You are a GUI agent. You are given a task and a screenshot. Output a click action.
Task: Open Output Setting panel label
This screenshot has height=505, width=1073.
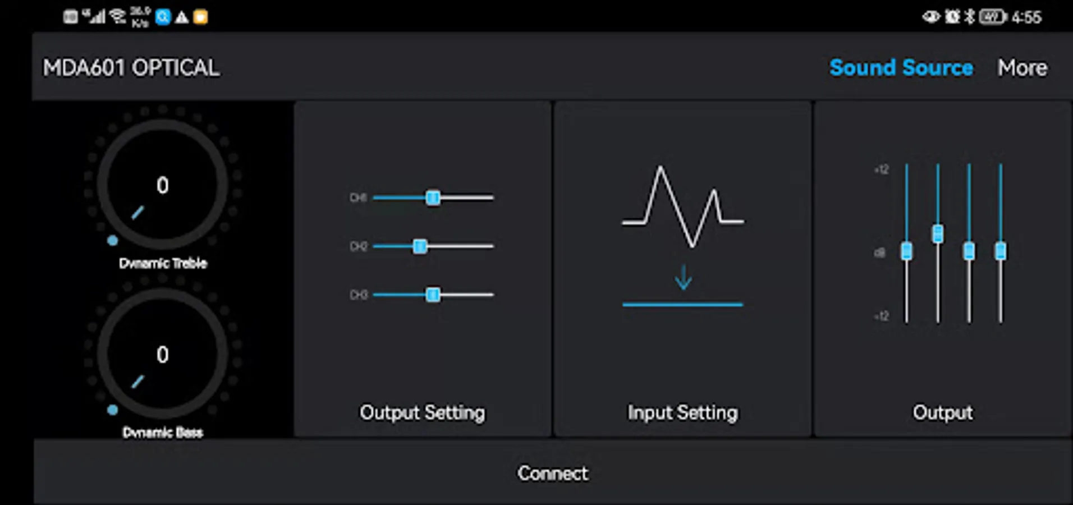click(422, 412)
